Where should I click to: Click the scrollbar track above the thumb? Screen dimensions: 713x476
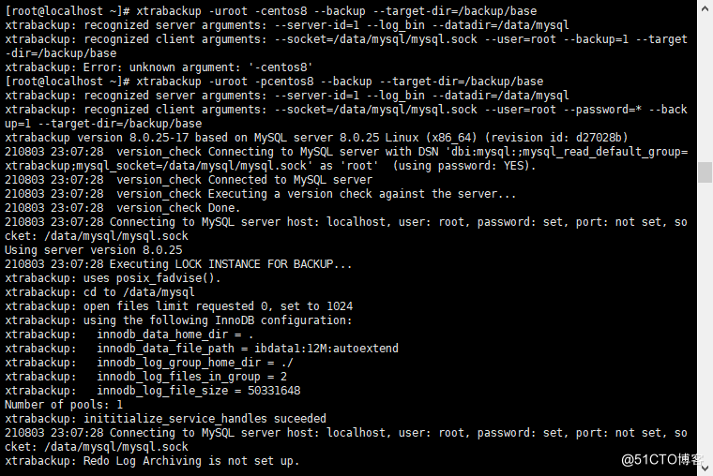[x=705, y=89]
